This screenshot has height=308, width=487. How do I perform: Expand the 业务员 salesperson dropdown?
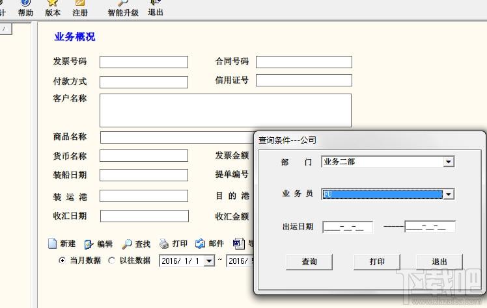click(448, 194)
